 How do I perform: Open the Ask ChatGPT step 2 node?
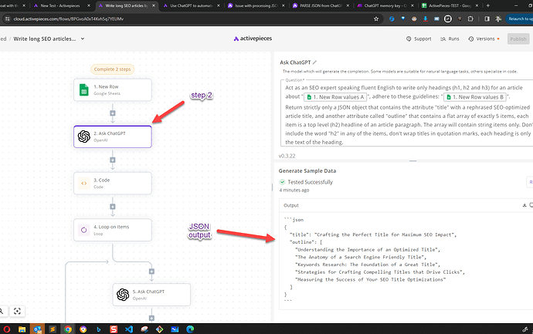point(113,137)
